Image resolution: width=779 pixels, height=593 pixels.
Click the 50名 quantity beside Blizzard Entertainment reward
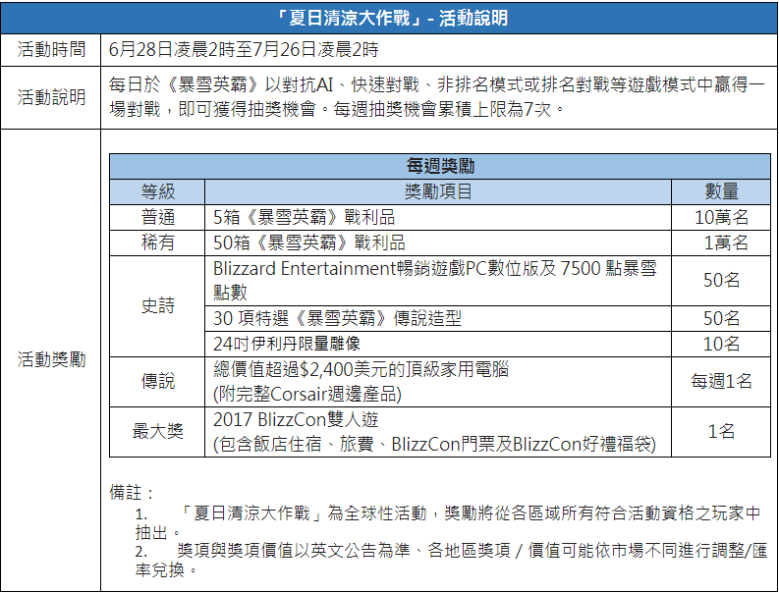point(721,281)
